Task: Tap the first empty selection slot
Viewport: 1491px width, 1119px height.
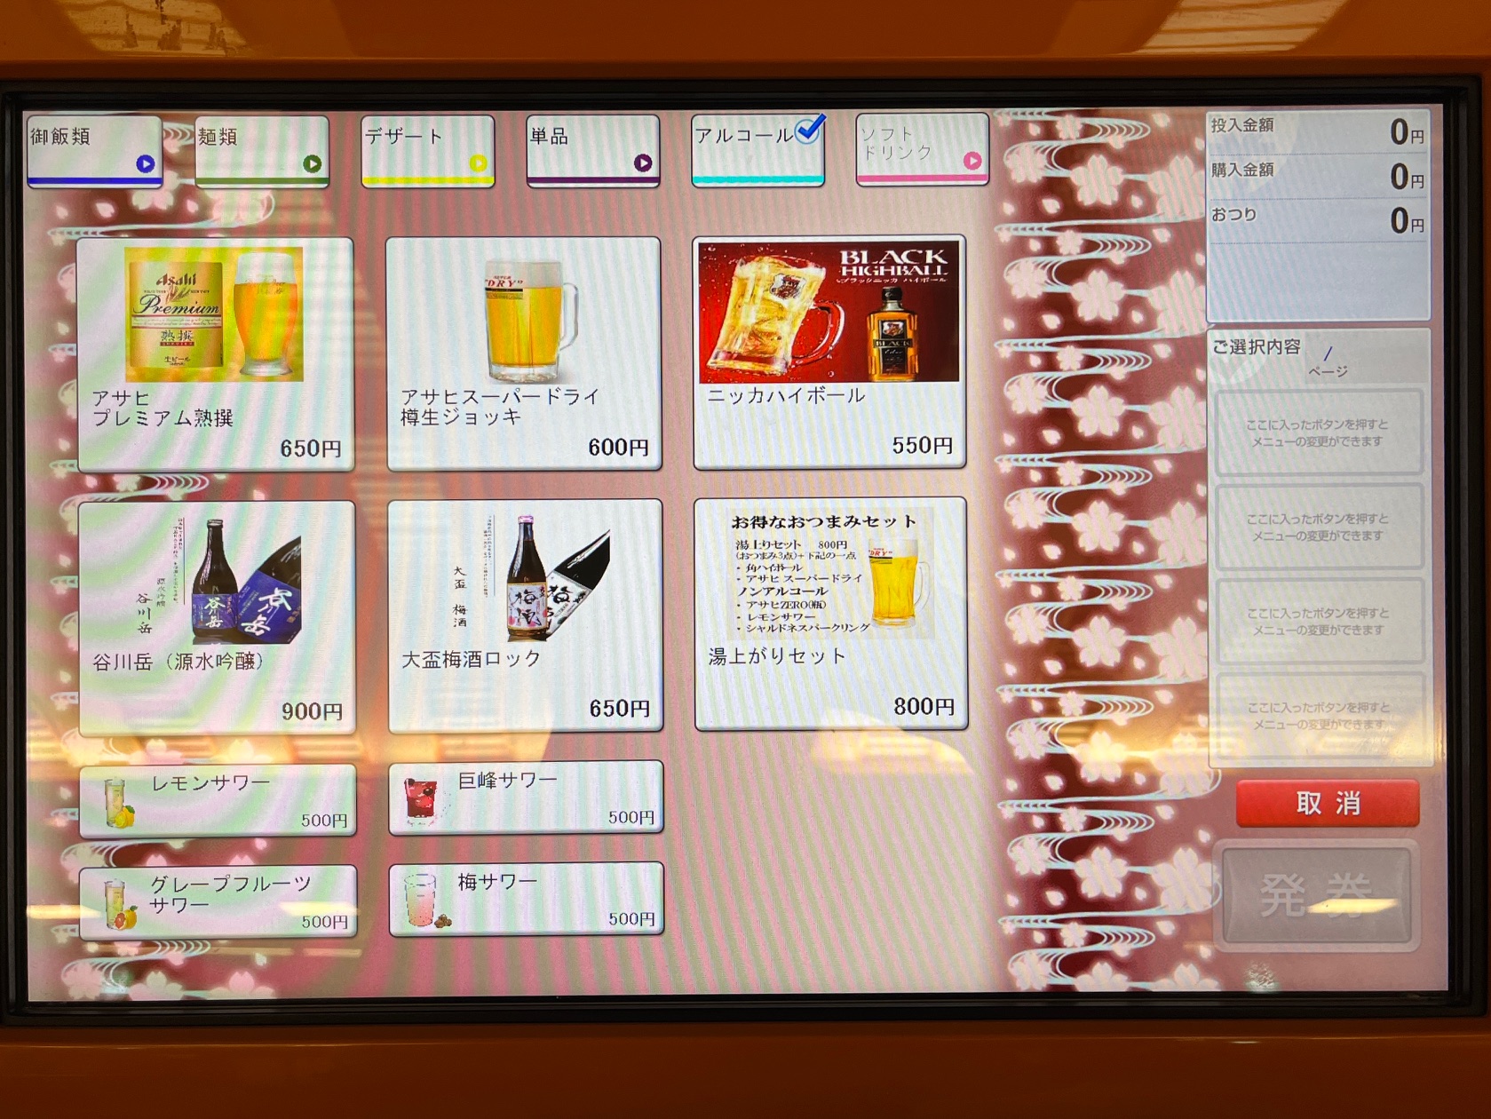Action: [1318, 433]
